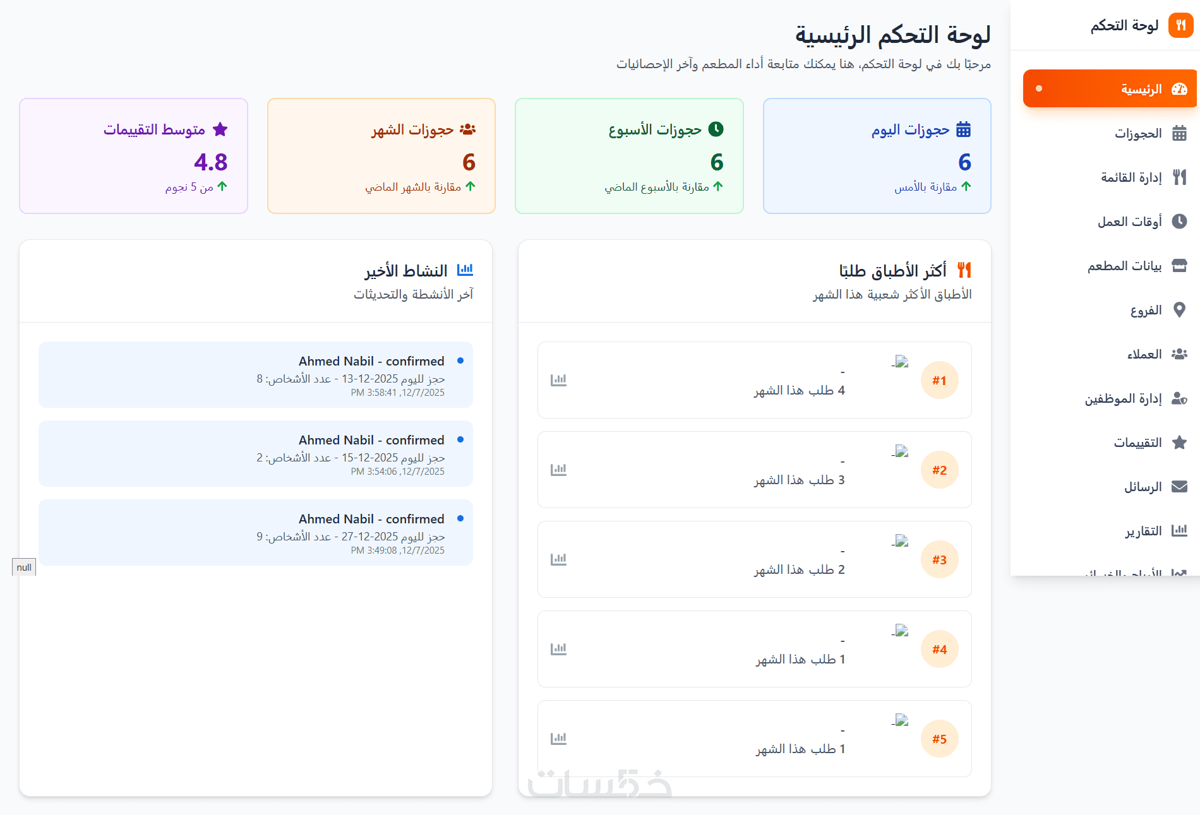Click the star icon for التقييمات in sidebar
Image resolution: width=1200 pixels, height=815 pixels.
pyautogui.click(x=1179, y=443)
